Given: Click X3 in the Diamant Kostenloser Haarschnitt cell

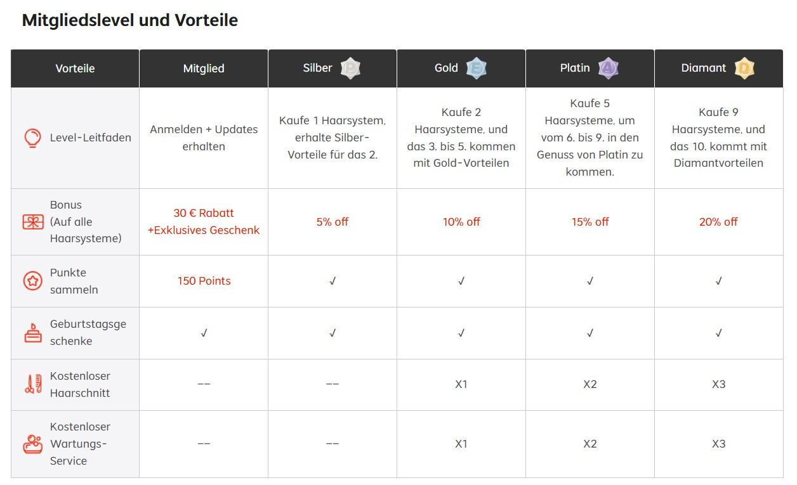Looking at the screenshot, I should 718,384.
